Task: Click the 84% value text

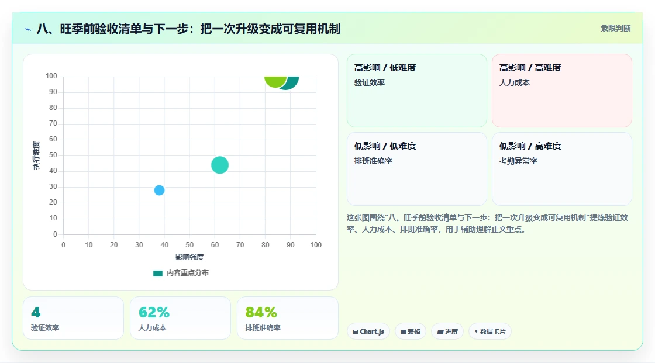Action: tap(261, 313)
